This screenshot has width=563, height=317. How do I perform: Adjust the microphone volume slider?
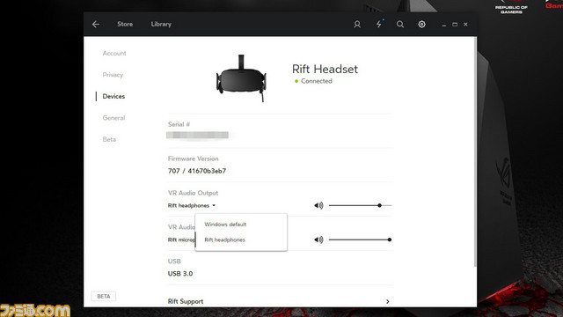point(360,240)
